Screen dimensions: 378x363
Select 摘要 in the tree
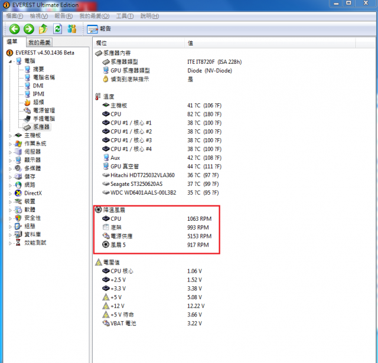tap(38, 69)
